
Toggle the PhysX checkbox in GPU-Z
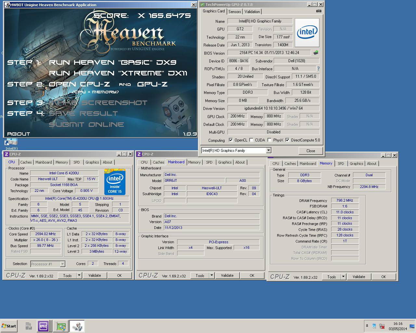click(269, 140)
